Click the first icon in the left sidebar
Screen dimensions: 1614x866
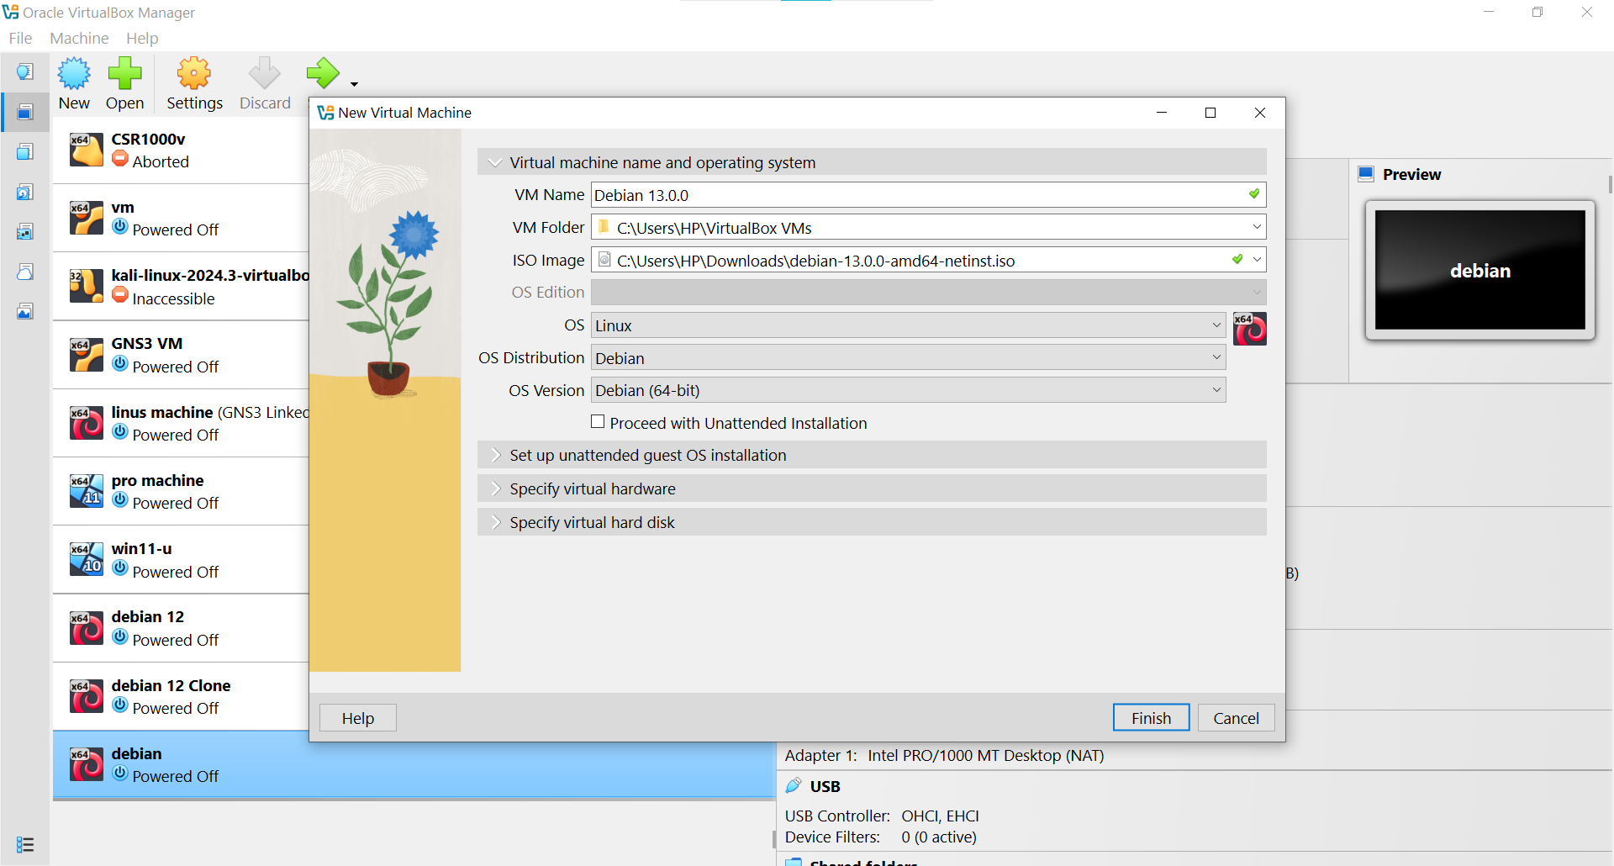25,71
